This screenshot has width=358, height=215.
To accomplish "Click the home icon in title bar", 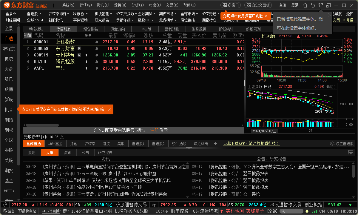I will click(305, 5).
